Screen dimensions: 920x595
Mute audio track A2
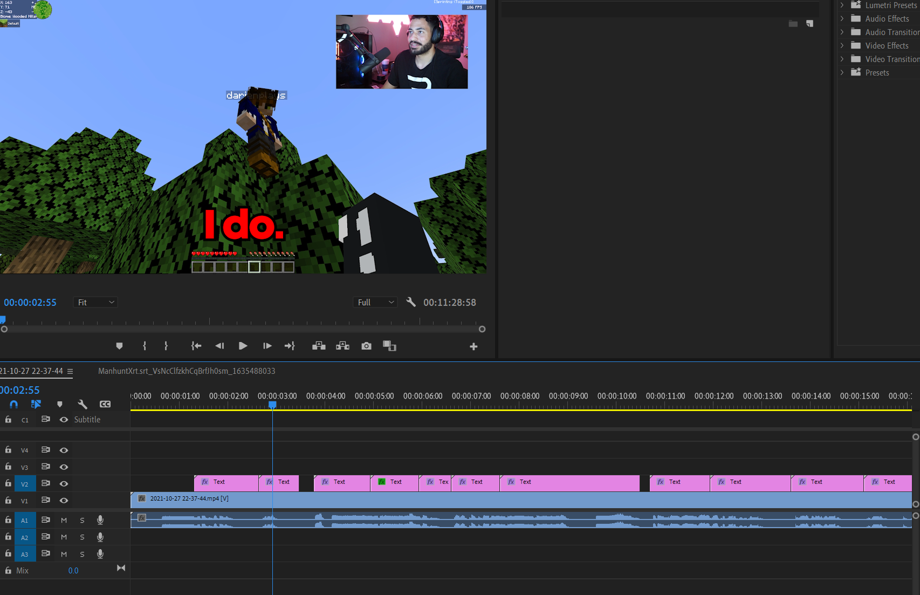(x=64, y=537)
